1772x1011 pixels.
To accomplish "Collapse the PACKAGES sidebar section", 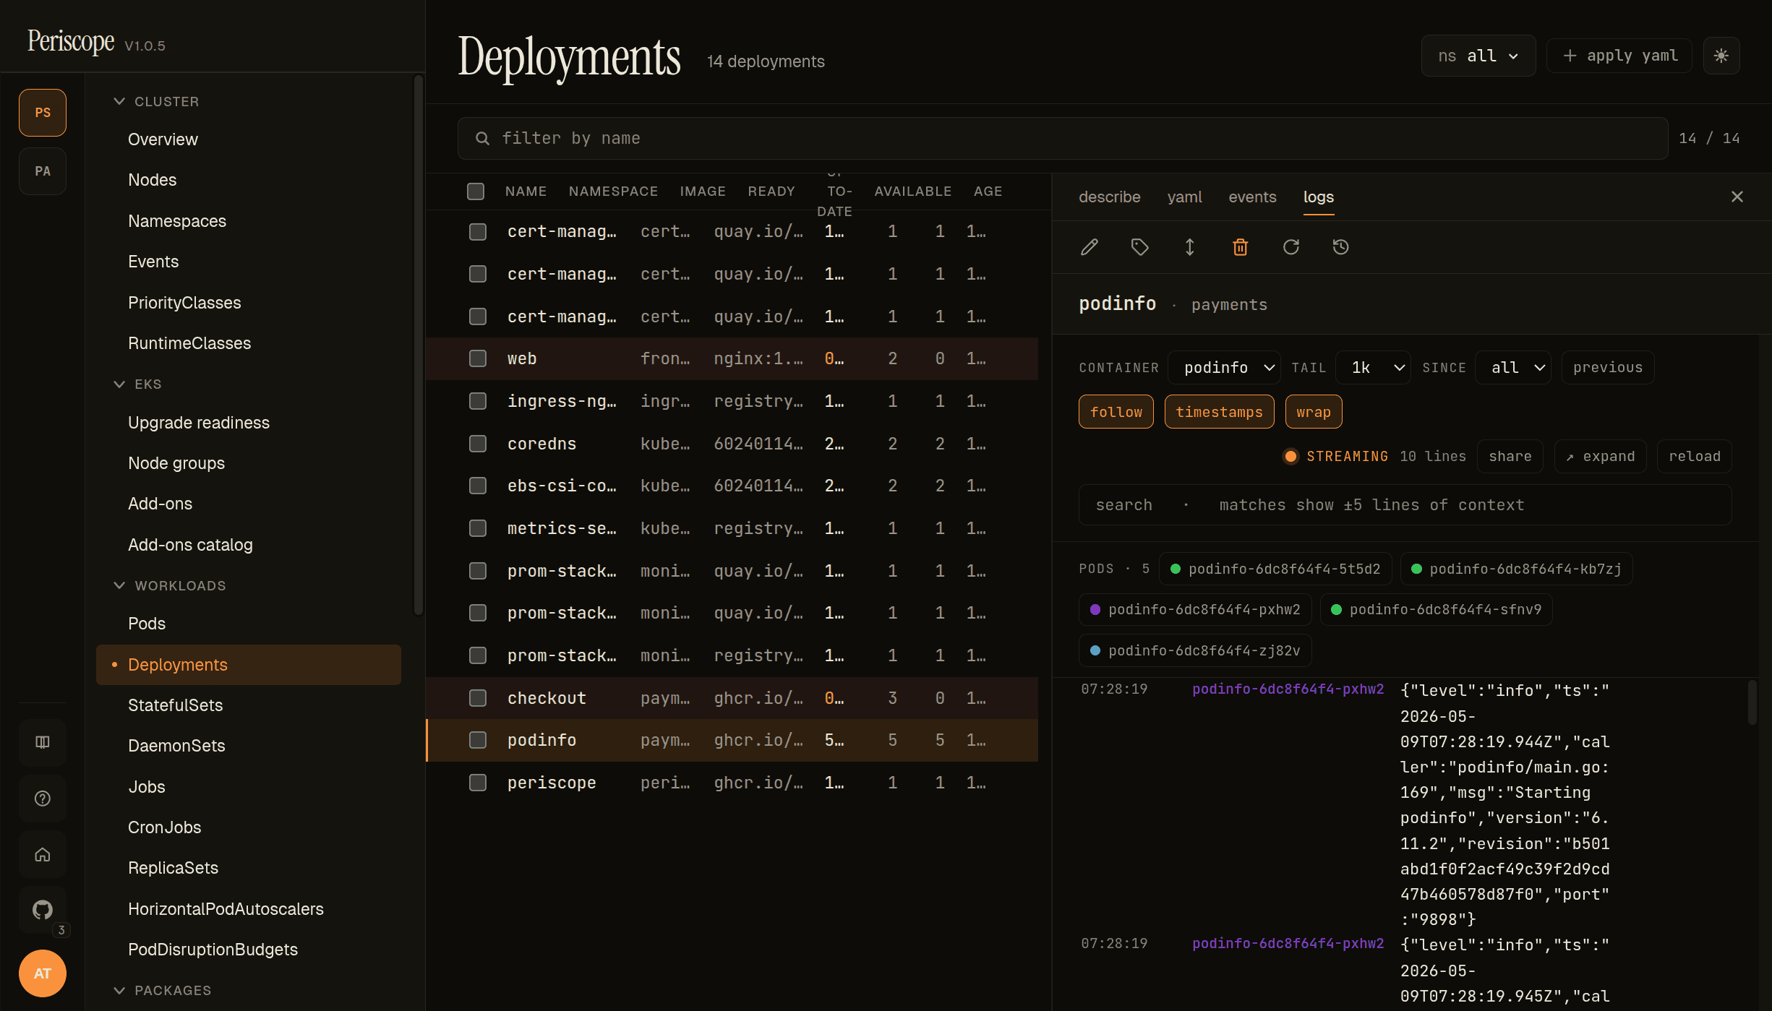I will (x=162, y=990).
